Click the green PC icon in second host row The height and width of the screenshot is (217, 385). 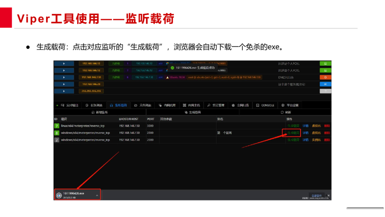click(325, 70)
